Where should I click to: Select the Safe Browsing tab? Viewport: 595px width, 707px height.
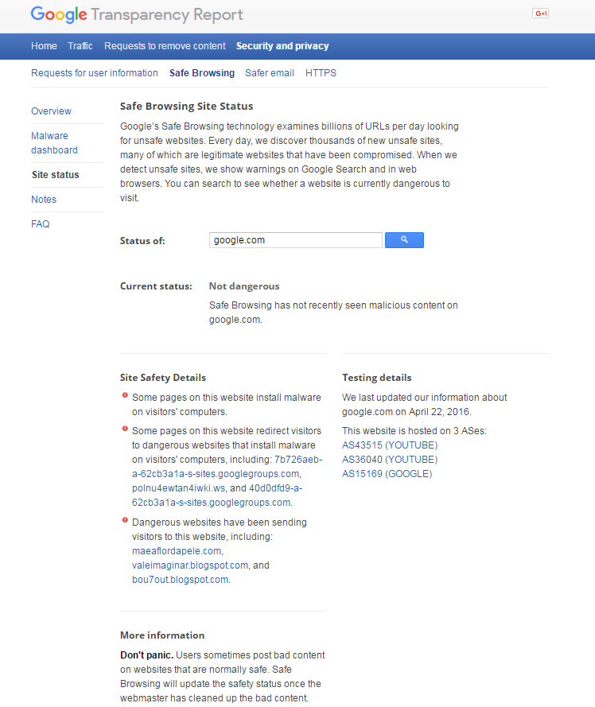201,73
